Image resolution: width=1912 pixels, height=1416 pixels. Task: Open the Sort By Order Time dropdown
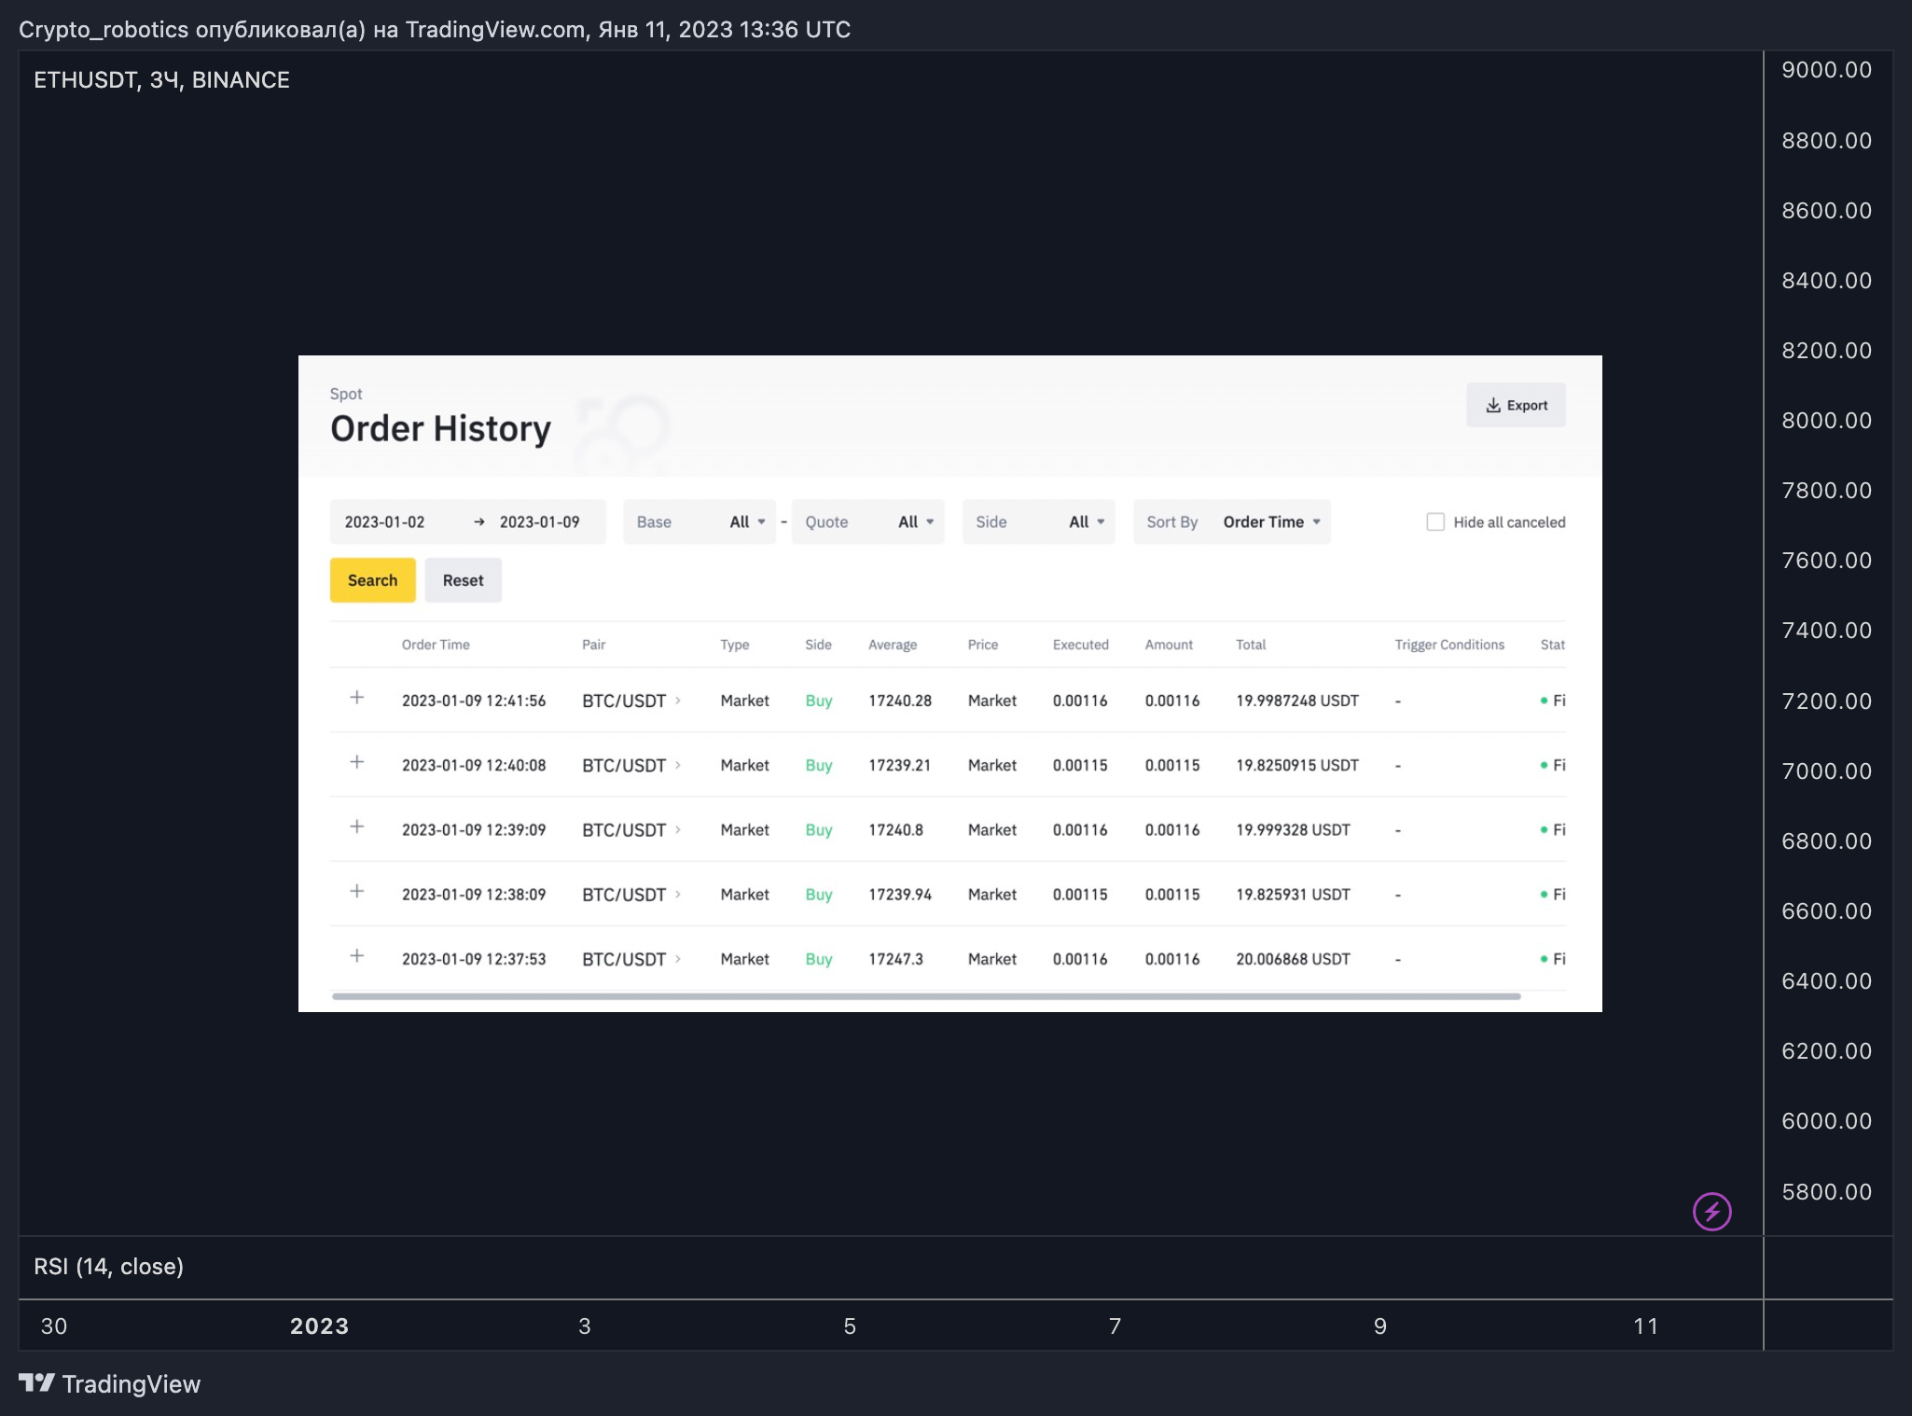tap(1232, 521)
